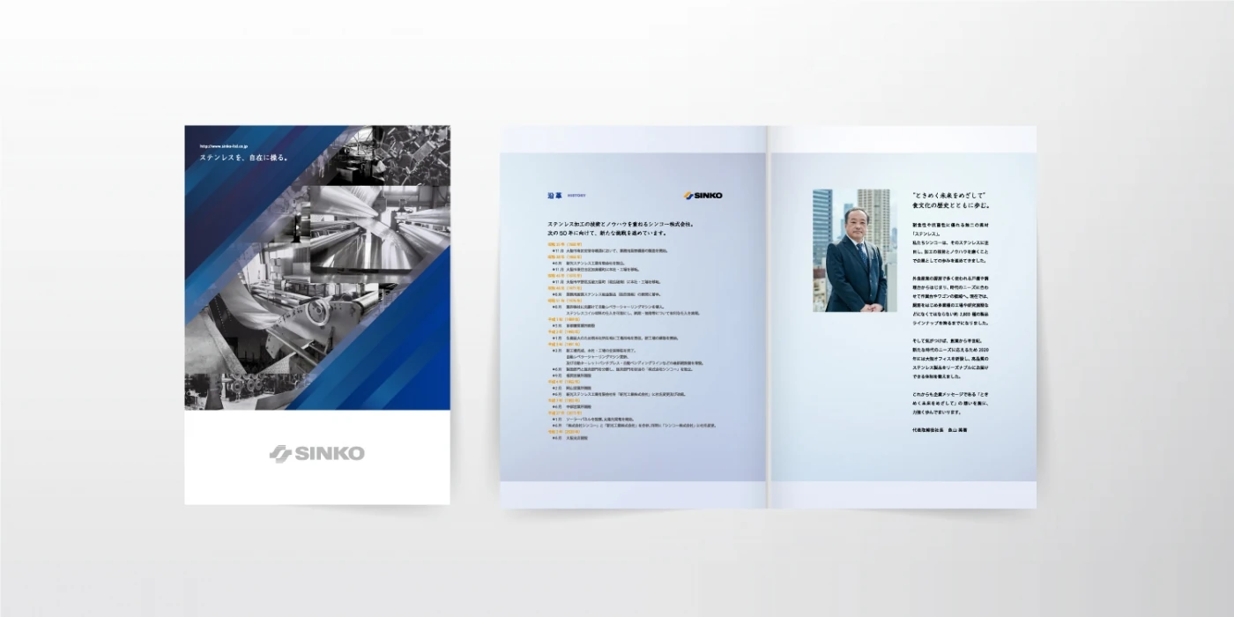Viewport: 1234px width, 617px height.
Task: Click the center fold of the open brochure
Action: [768, 317]
